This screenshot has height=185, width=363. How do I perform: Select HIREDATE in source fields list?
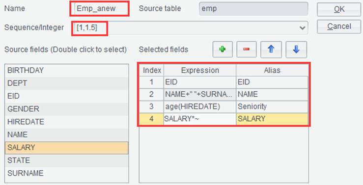pos(67,122)
